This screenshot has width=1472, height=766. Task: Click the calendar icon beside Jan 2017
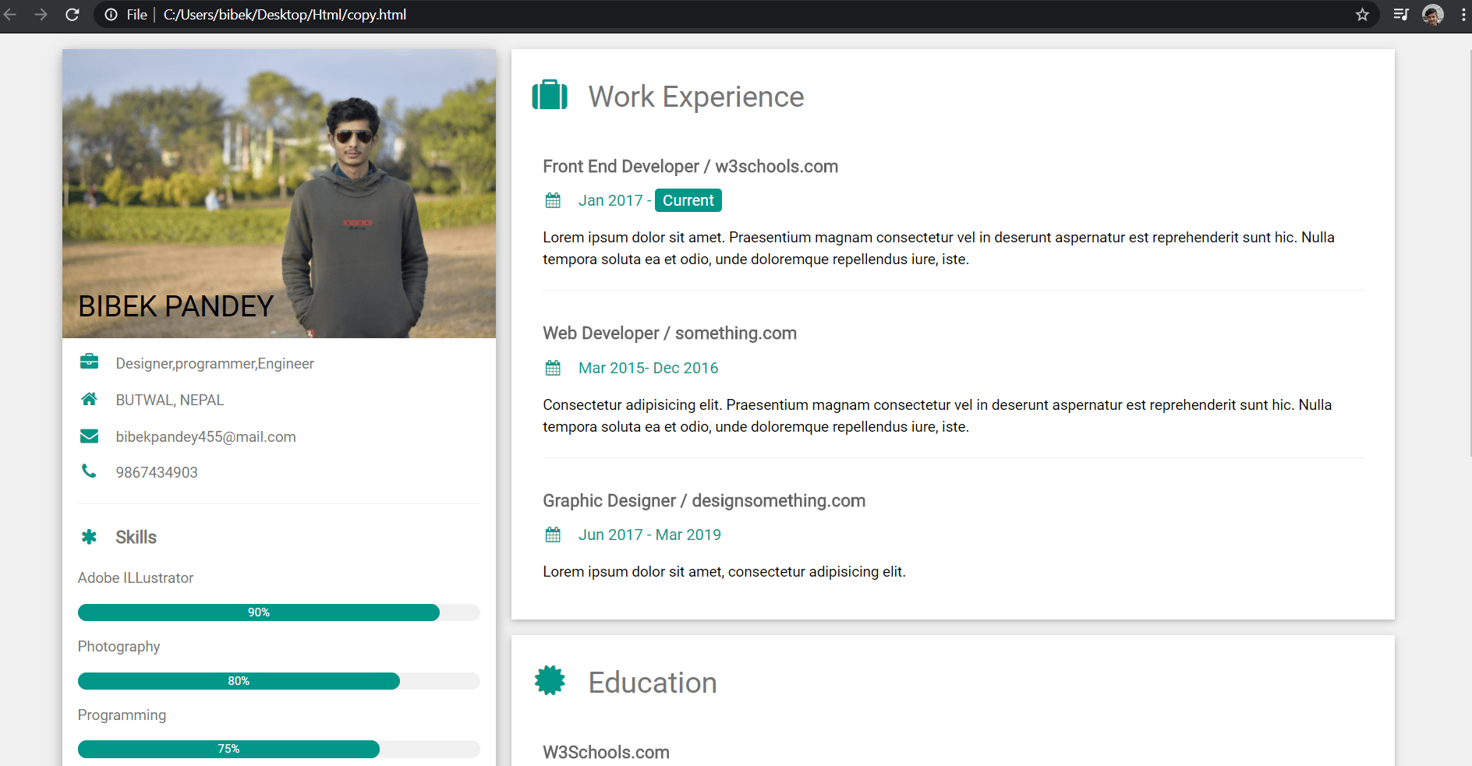[x=553, y=201]
